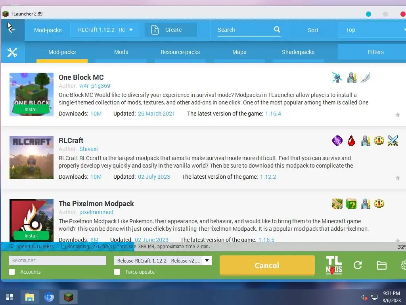This screenshot has width=406, height=305.
Task: Click the 1.16.4 game version value
Action: [x=273, y=114]
